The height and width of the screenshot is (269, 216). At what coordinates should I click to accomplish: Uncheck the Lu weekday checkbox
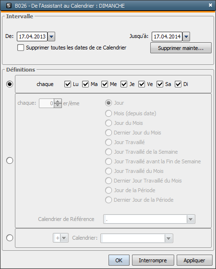tap(68, 84)
